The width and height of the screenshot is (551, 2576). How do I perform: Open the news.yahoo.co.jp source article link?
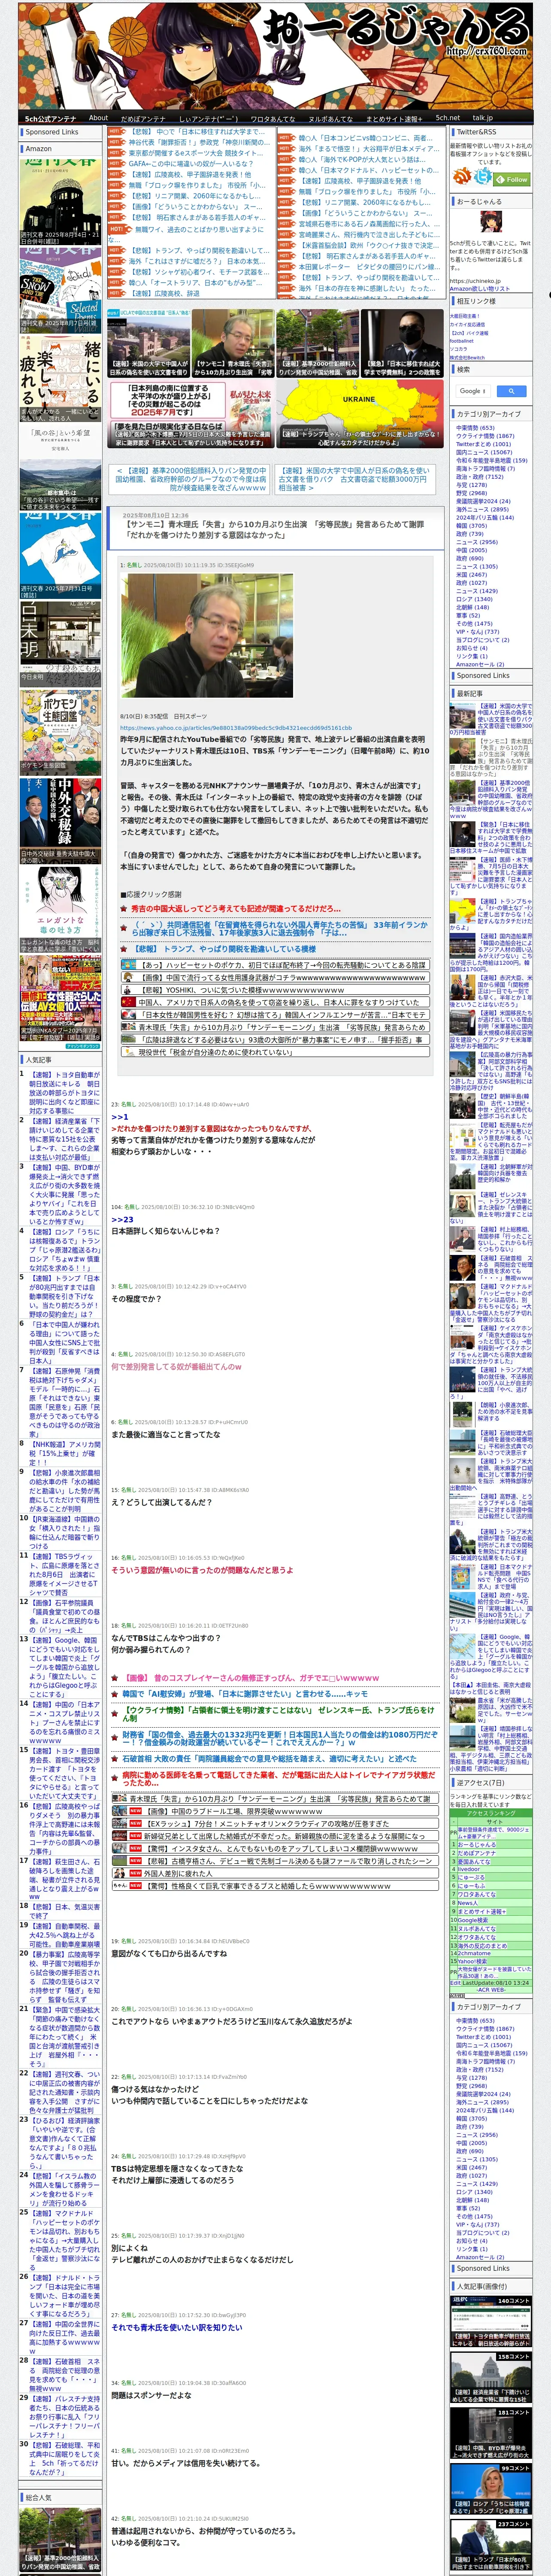pyautogui.click(x=236, y=728)
